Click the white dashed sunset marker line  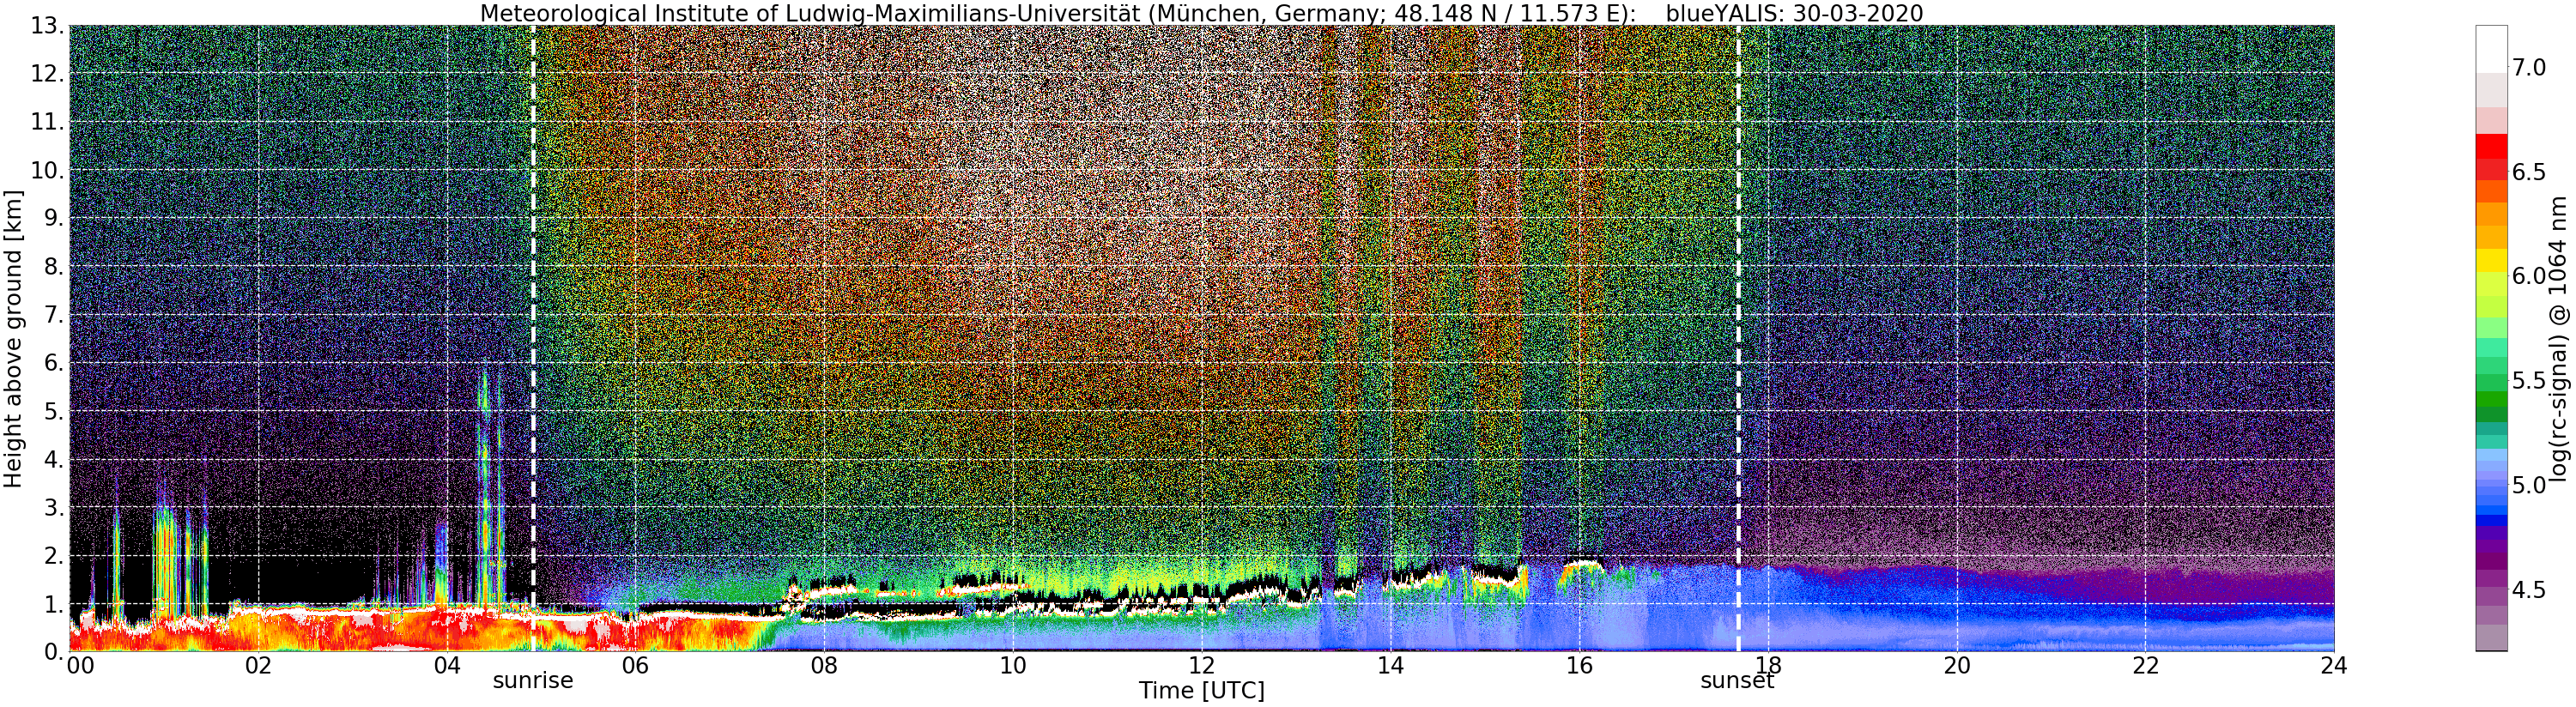click(x=1738, y=339)
